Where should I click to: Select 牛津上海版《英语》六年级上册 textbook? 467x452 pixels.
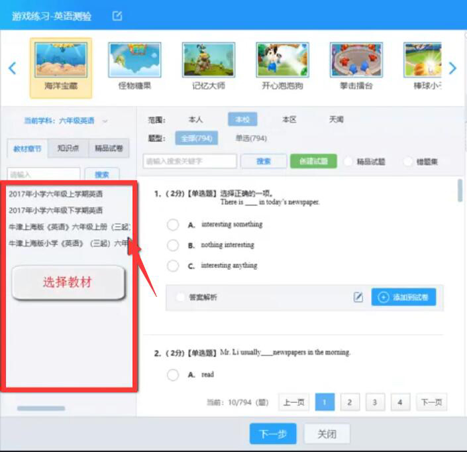(70, 227)
